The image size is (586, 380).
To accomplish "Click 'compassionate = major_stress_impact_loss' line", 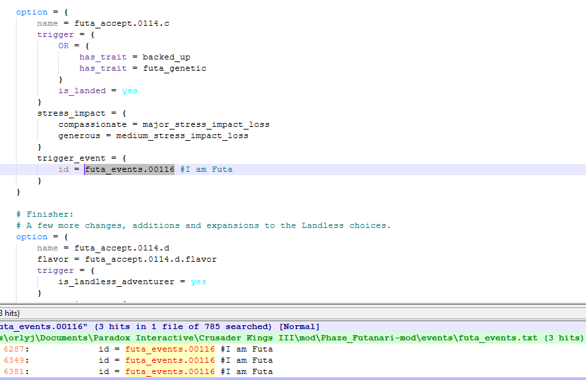I will point(164,124).
